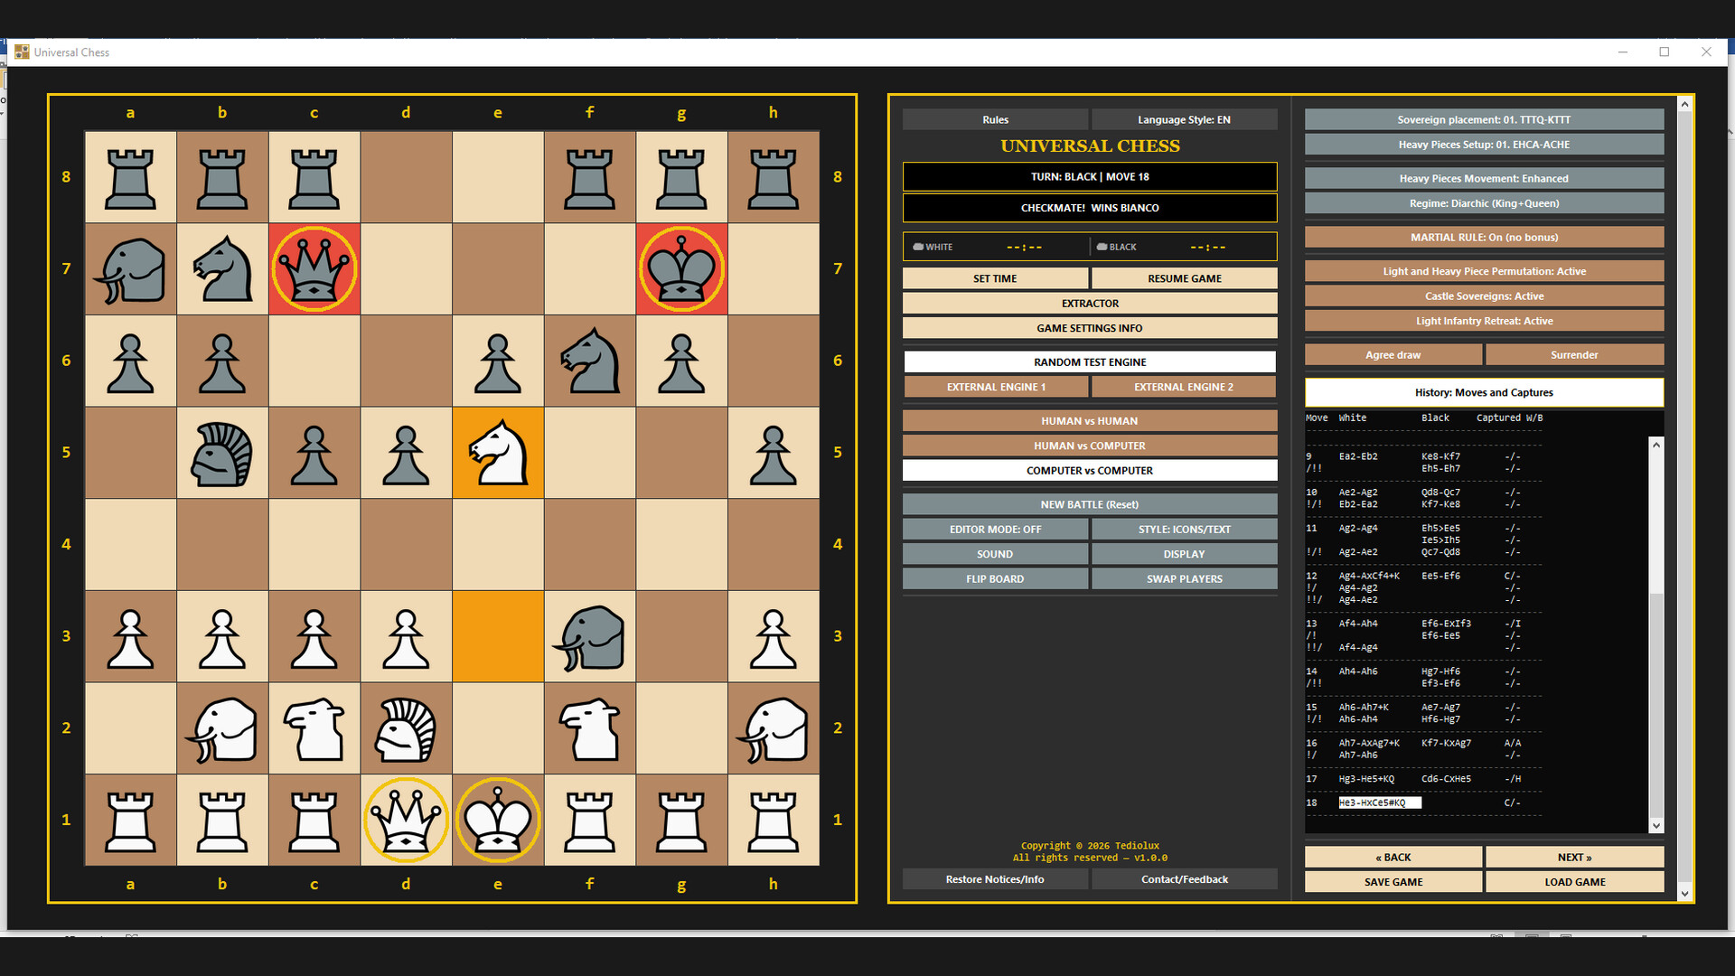The width and height of the screenshot is (1735, 976).
Task: Click « BACK to step back a move
Action: click(1393, 857)
